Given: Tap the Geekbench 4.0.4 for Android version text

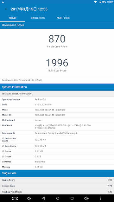Looking at the screenshot, I should click(22, 80).
